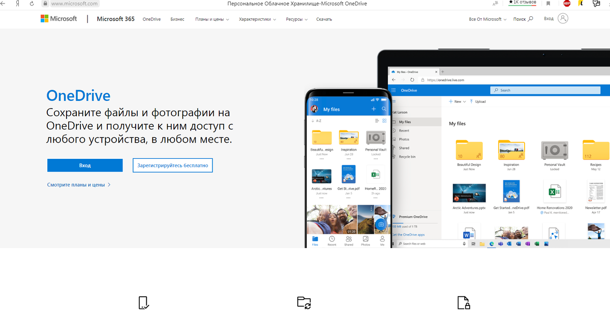Open the page translate icon in address bar

[496, 4]
